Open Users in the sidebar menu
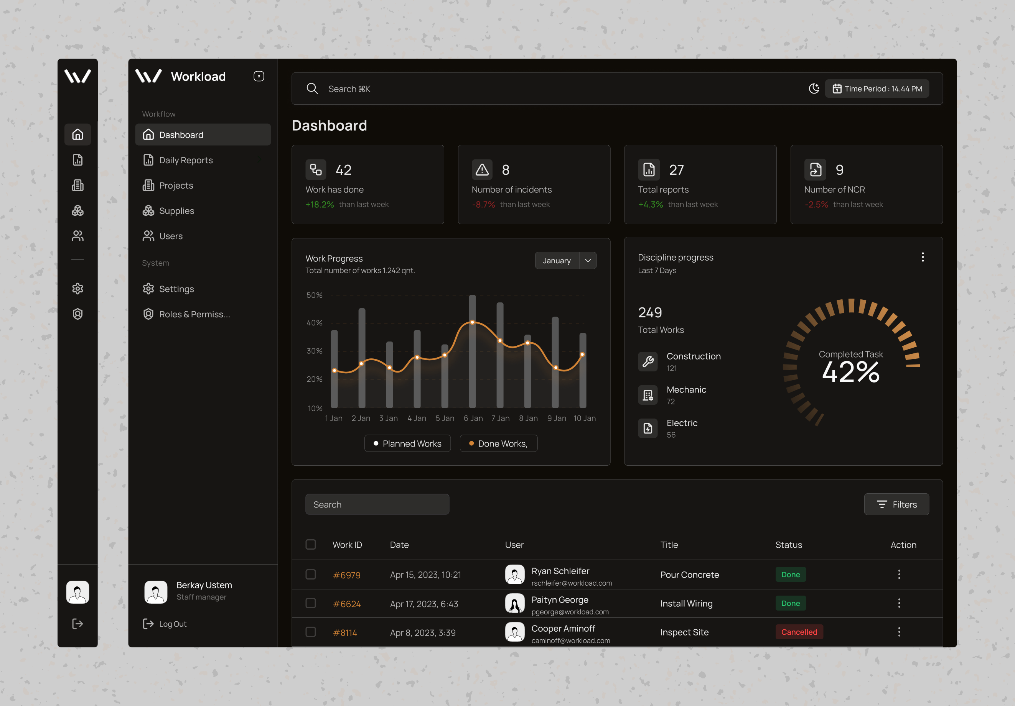Viewport: 1015px width, 706px height. (x=203, y=236)
